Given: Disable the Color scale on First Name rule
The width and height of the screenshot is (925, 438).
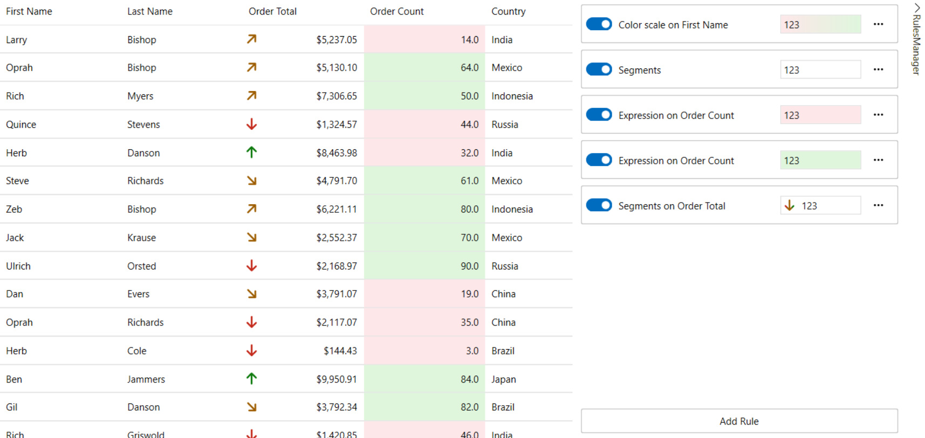Looking at the screenshot, I should pyautogui.click(x=599, y=24).
